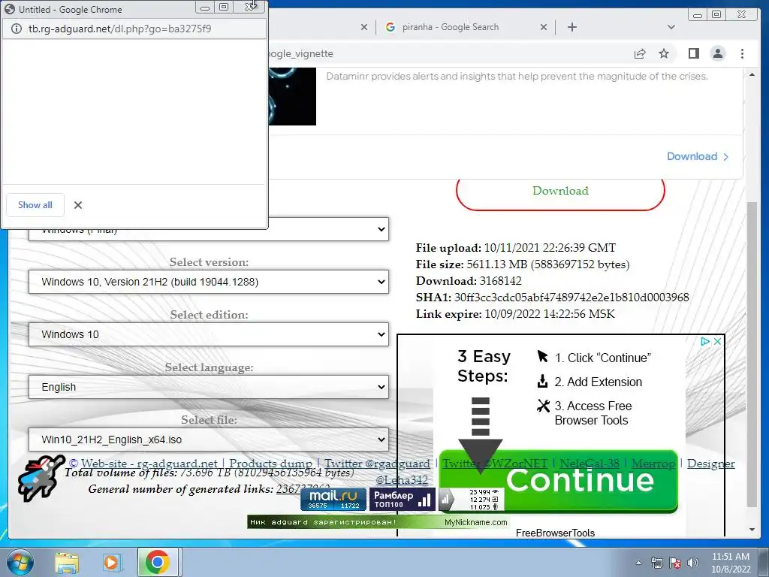Click the Dataminr ad description text

click(x=517, y=77)
